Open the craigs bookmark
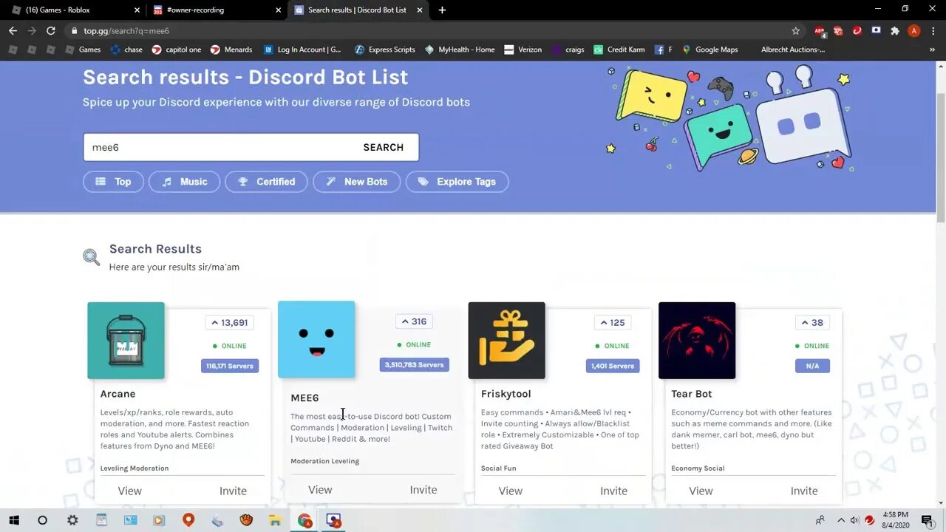 point(567,50)
